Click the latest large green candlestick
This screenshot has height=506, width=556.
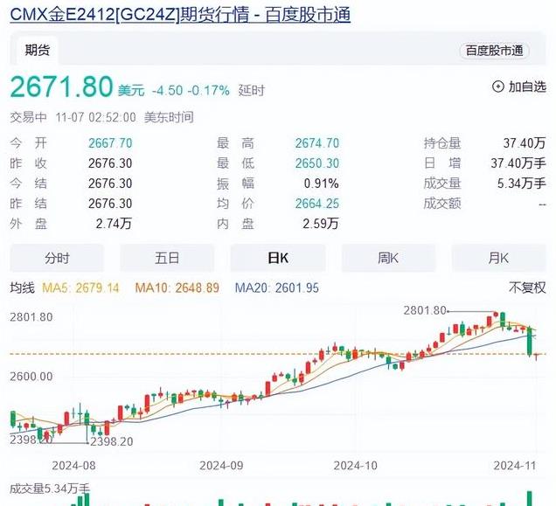(530, 341)
